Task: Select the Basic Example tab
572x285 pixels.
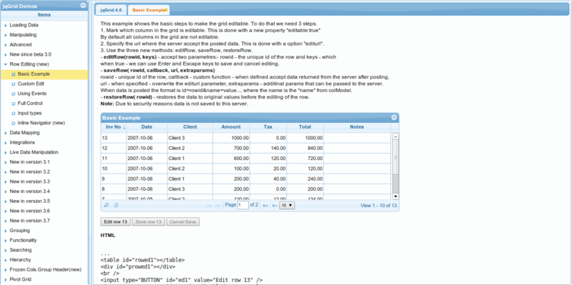Action: click(x=149, y=10)
